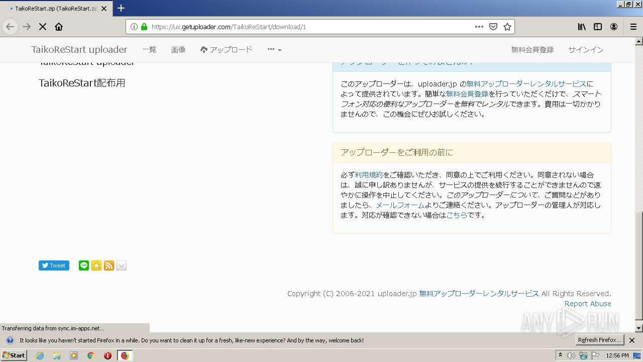Open the 無料会員登録 link in the paragraph
Screen dimensions: 643x362
(467, 94)
